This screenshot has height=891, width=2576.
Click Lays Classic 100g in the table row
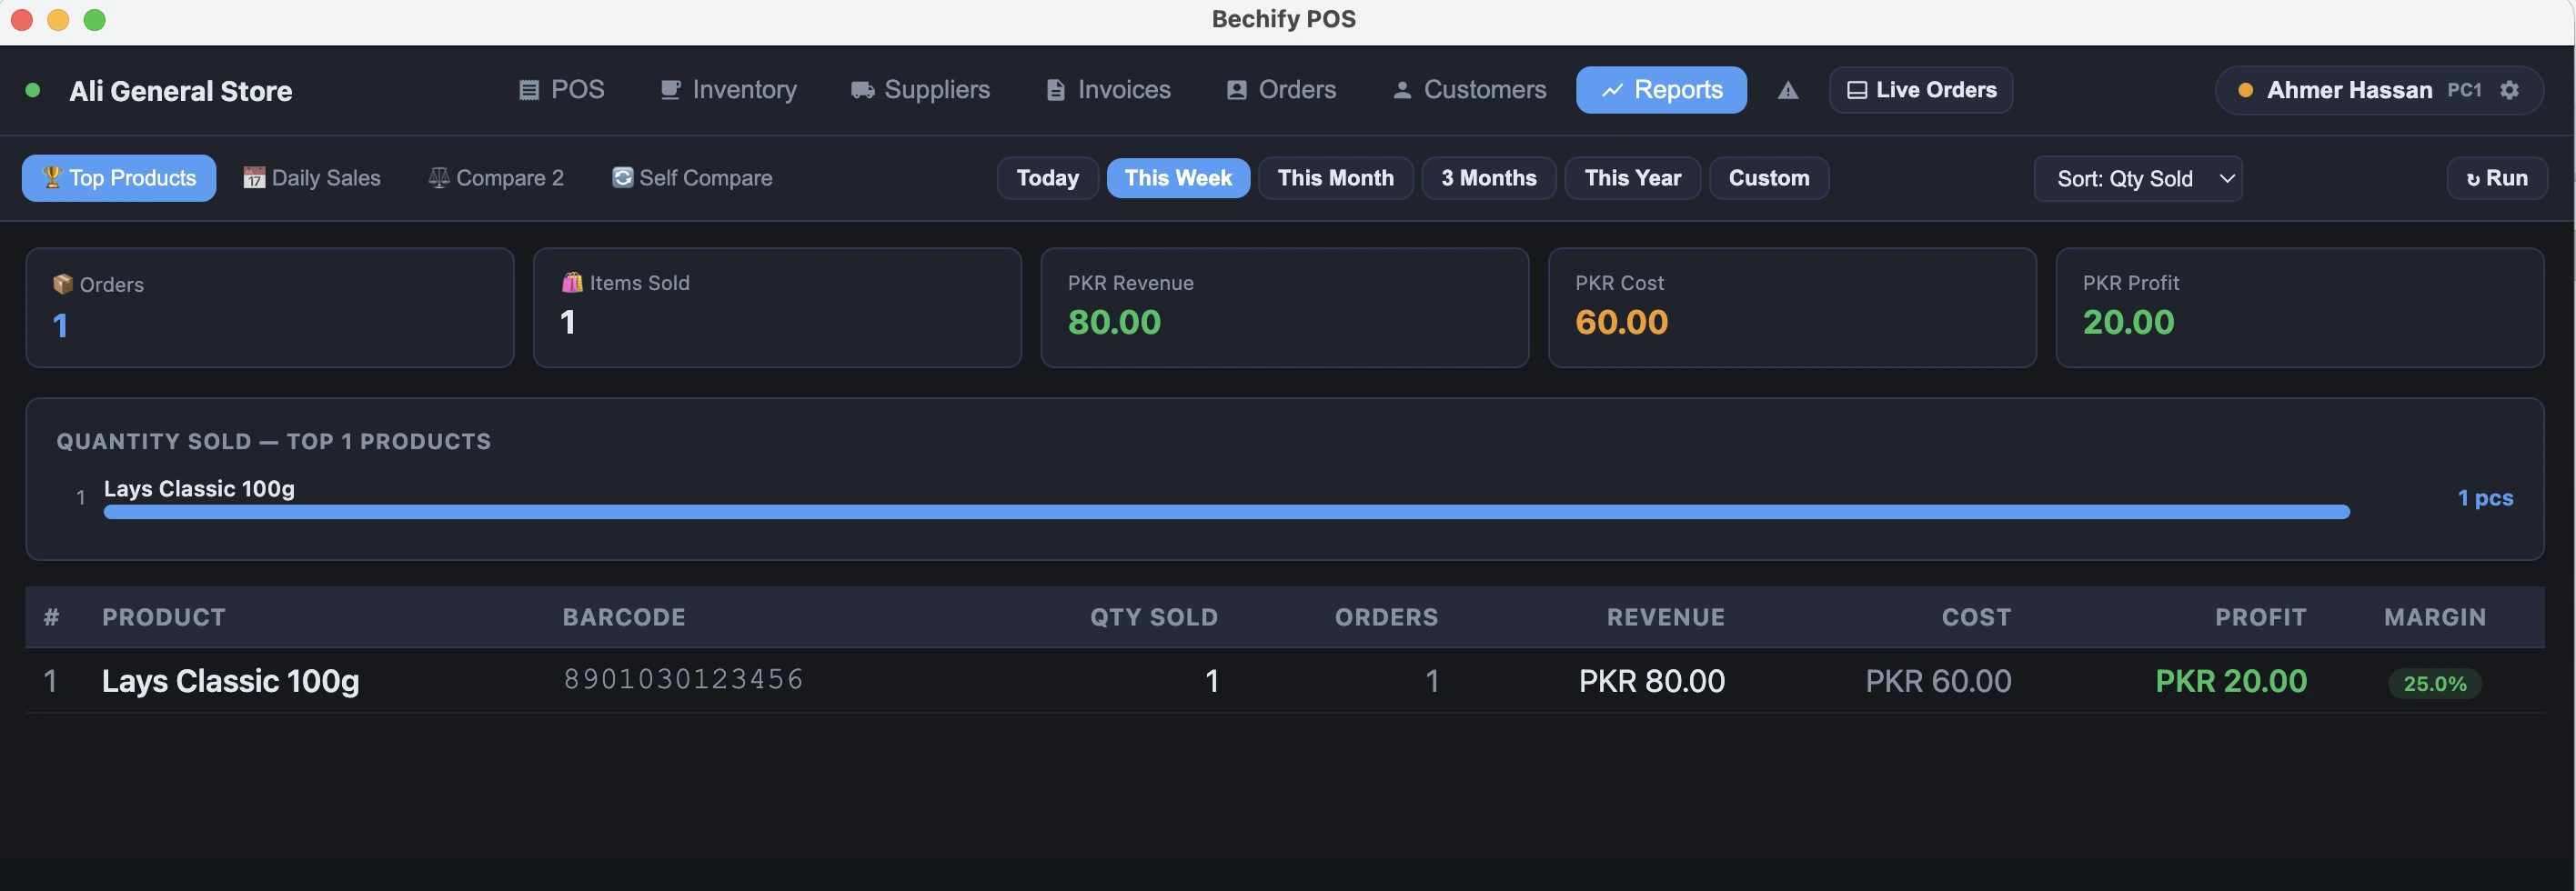pos(230,681)
